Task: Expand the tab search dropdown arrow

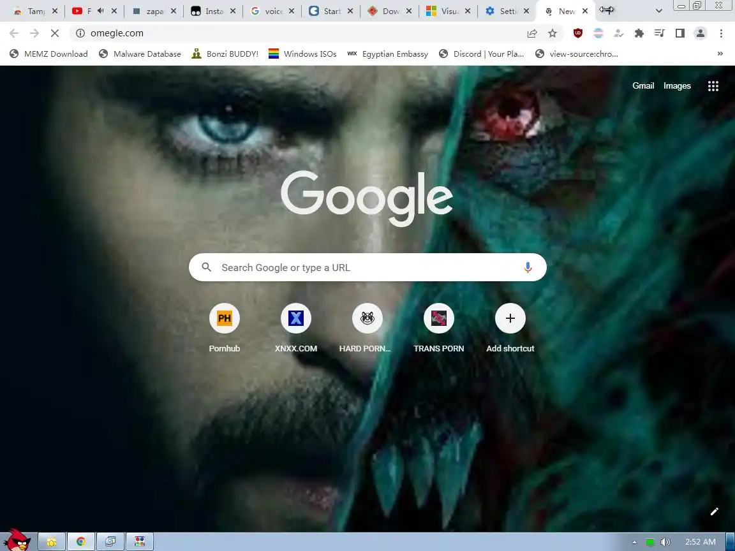Action: click(658, 11)
